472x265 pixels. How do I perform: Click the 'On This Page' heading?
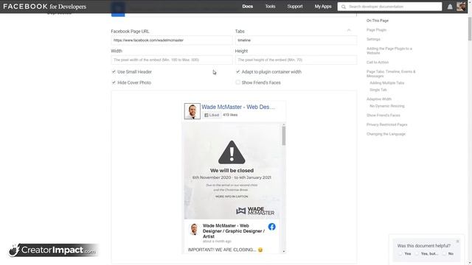point(378,21)
